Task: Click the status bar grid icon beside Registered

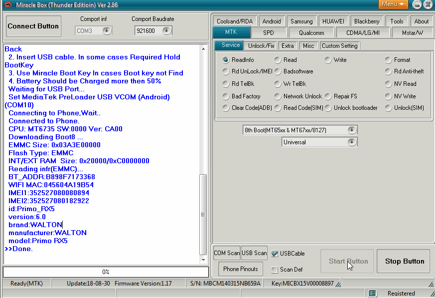Action: (372, 294)
